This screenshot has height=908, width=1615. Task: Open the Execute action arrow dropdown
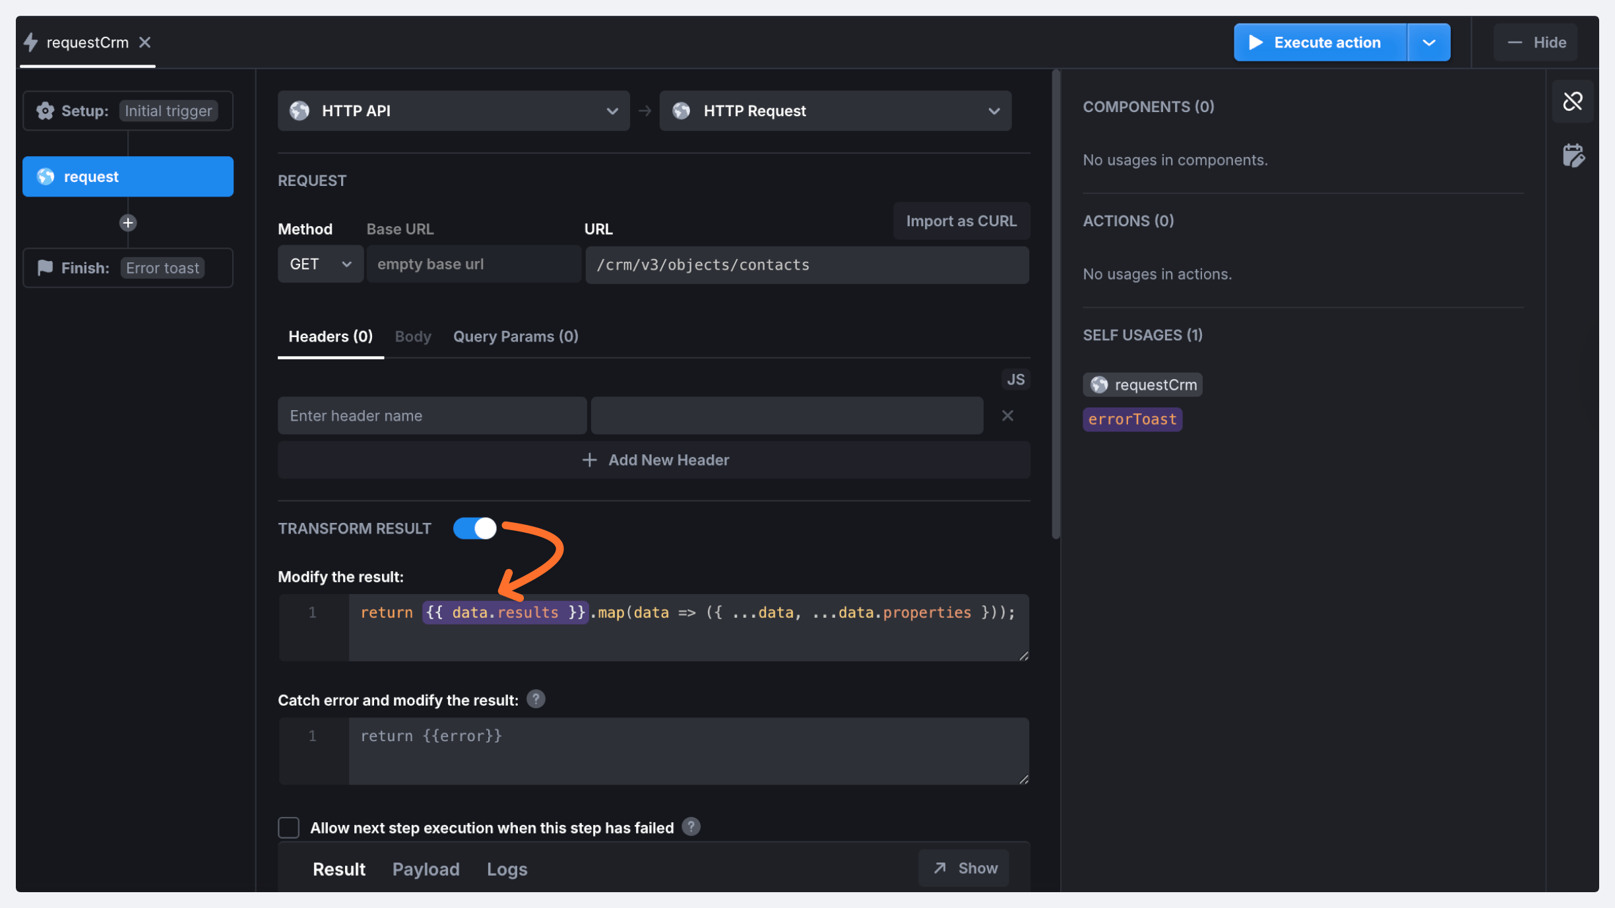coord(1428,43)
